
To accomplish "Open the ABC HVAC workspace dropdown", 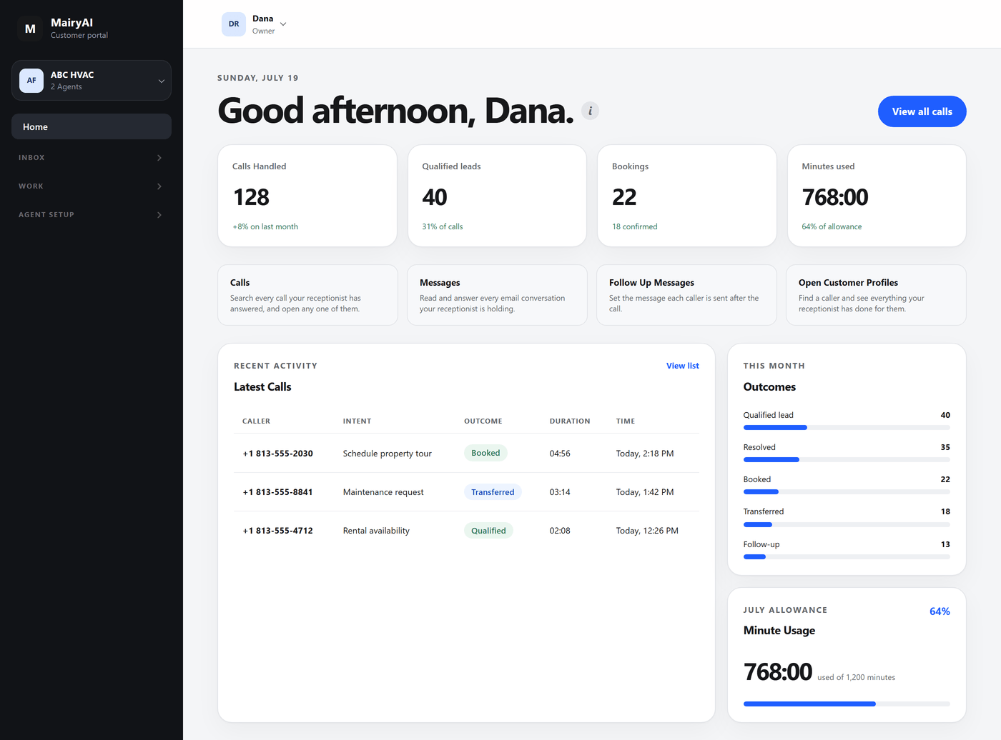I will [92, 81].
